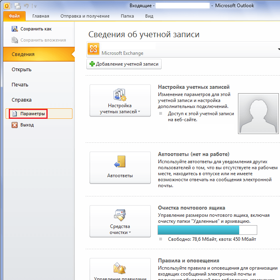
Task: Click the Сохранить как icon
Action: (15, 29)
